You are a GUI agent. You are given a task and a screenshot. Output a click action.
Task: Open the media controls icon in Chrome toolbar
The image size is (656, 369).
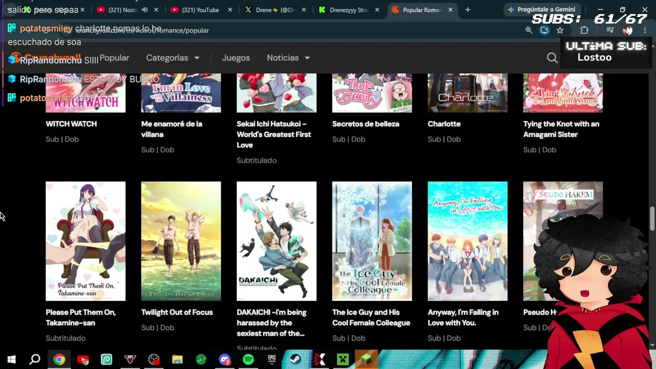610,30
